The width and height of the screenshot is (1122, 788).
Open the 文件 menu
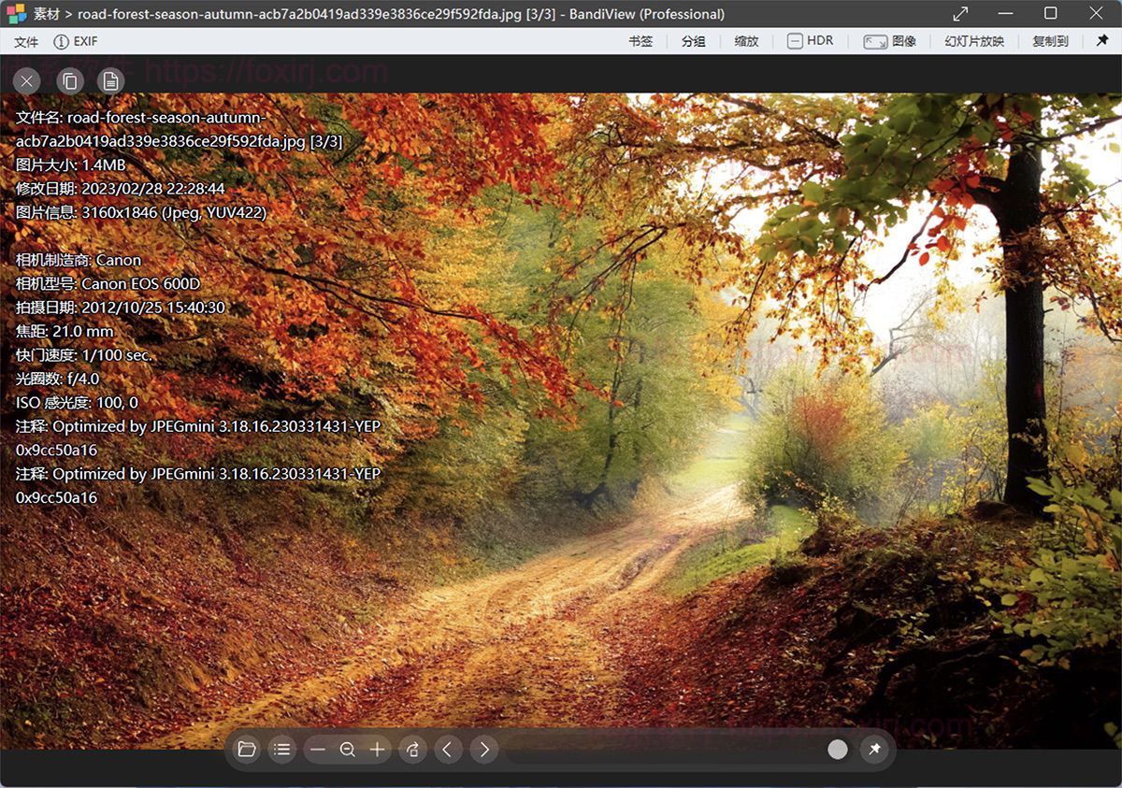click(25, 41)
